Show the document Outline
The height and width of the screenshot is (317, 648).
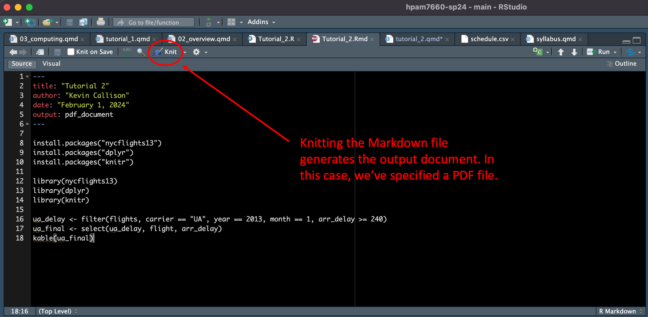(x=622, y=64)
